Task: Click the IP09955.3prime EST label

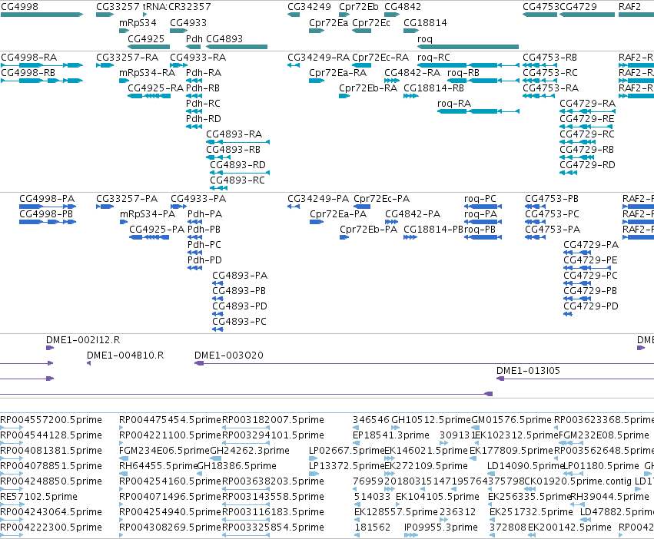Action: [441, 527]
